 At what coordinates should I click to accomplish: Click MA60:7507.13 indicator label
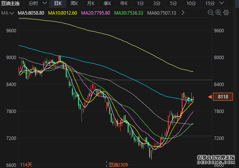tap(162, 13)
